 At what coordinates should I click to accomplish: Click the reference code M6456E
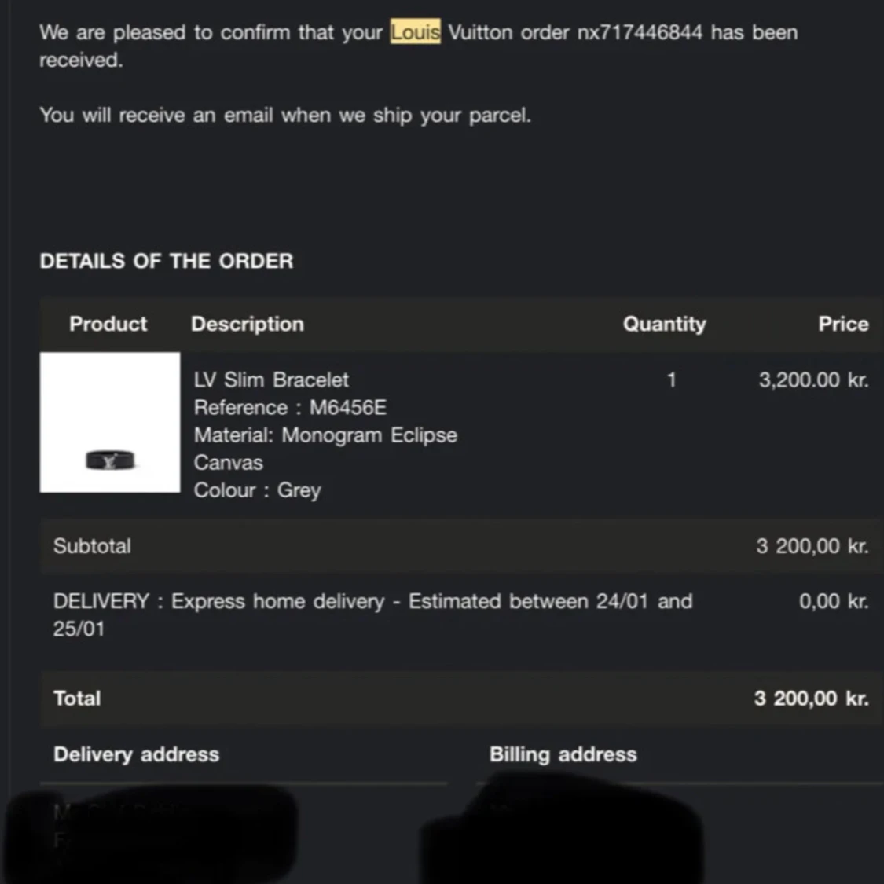click(x=347, y=408)
